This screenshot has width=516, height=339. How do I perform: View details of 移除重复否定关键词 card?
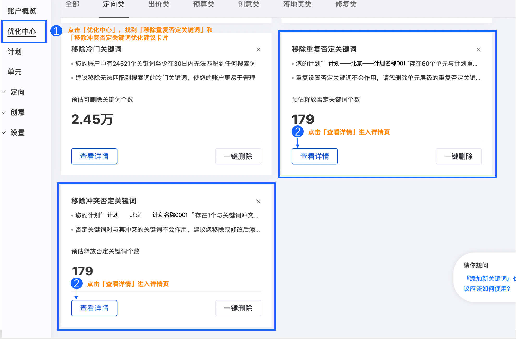[315, 156]
